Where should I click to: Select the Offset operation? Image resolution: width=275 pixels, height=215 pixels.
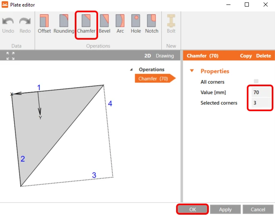[x=44, y=24]
